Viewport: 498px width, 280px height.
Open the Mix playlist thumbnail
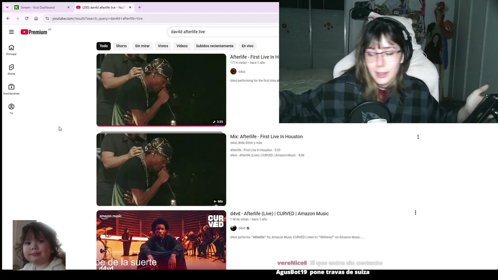[x=161, y=169]
